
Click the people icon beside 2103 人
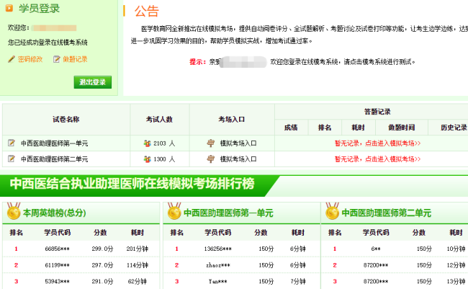coord(147,143)
